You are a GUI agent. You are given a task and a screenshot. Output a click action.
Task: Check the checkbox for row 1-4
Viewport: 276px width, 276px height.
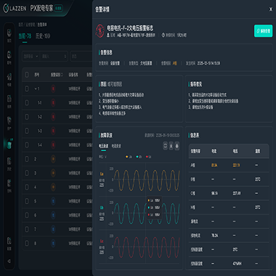[27, 145]
